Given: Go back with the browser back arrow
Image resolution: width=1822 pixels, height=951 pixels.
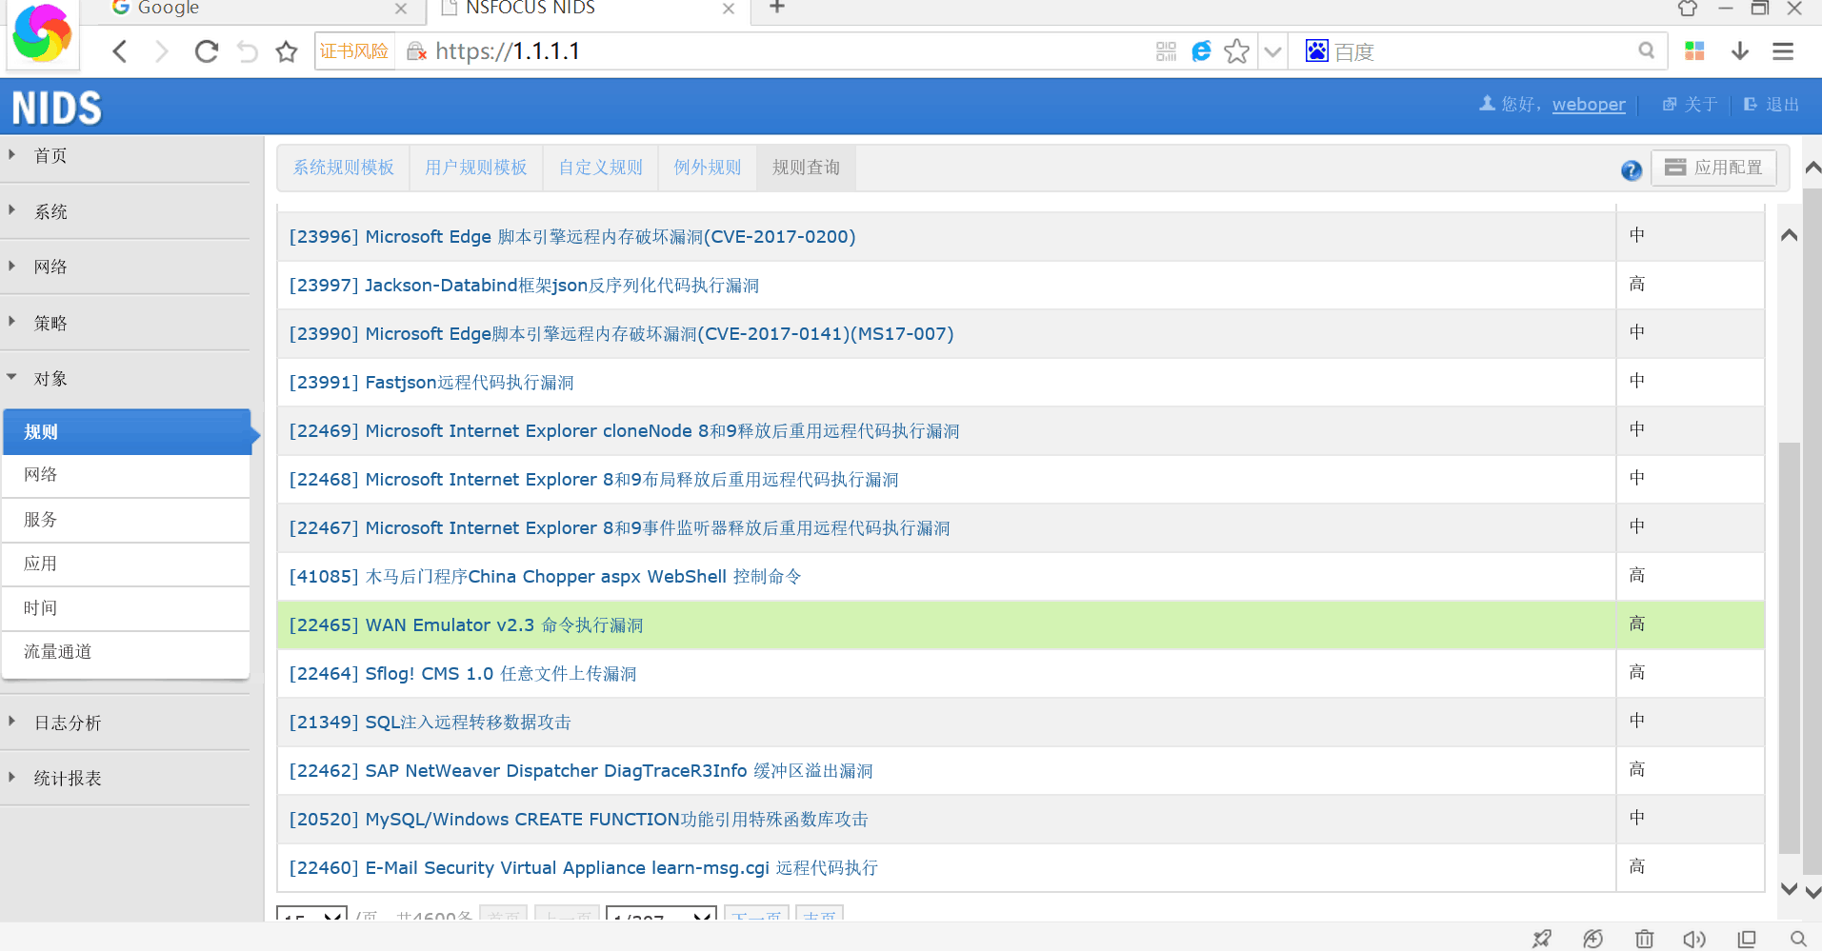Looking at the screenshot, I should [x=120, y=51].
